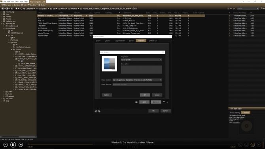This screenshot has width=265, height=149.
Task: Switch to Virtual CD tab
Action: tap(153, 41)
